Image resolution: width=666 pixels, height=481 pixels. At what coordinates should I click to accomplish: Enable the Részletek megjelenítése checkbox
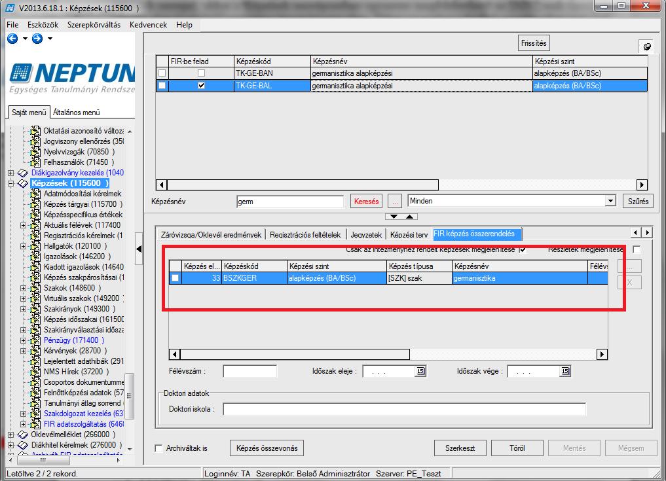[637, 249]
